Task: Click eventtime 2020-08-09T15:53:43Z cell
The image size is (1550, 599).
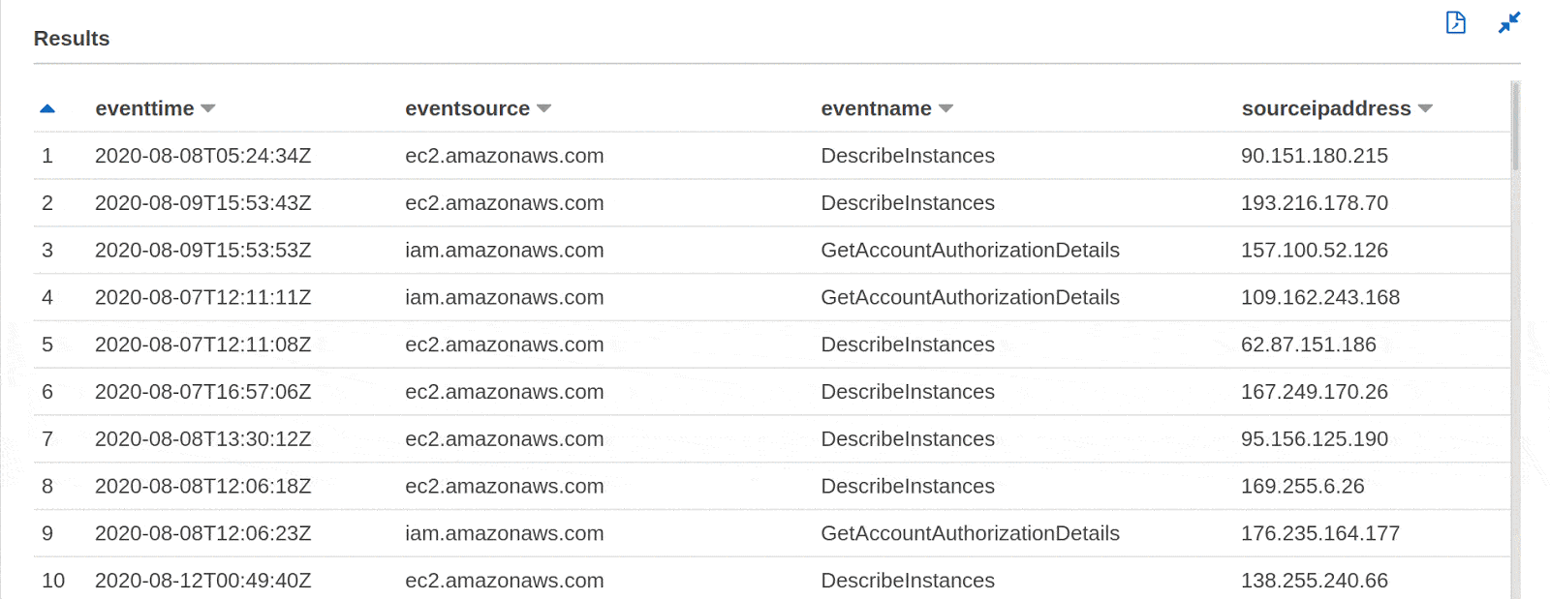Action: pyautogui.click(x=203, y=203)
